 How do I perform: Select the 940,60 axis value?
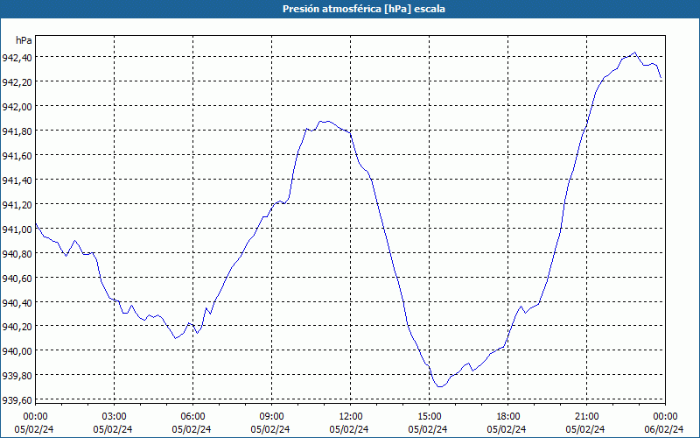[17, 278]
